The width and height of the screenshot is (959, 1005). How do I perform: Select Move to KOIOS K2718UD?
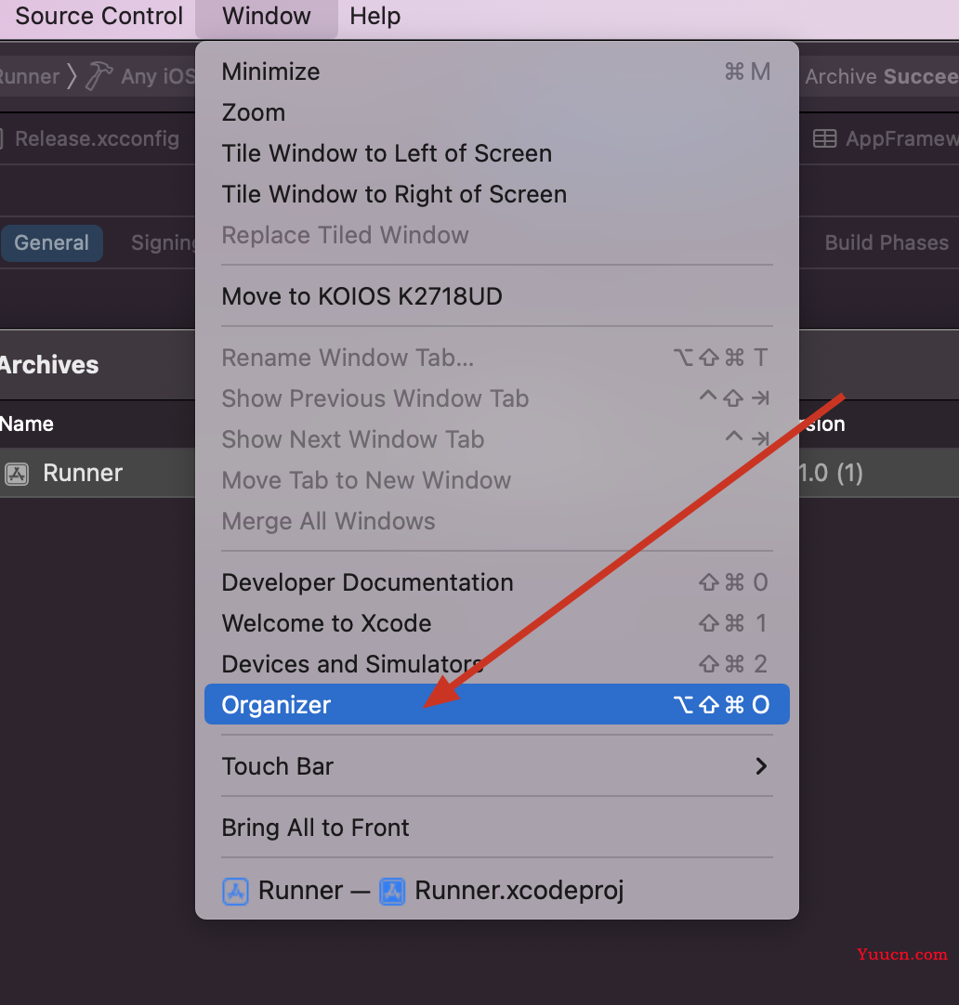497,296
